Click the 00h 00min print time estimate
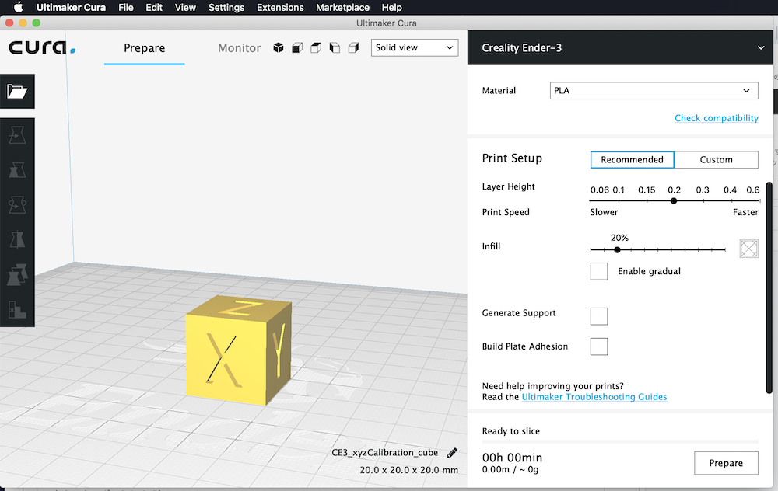This screenshot has height=491, width=778. click(x=512, y=458)
